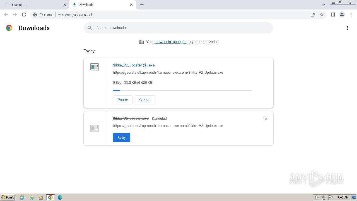The image size is (357, 201).
Task: Retry the canceled Sikka_V2_Updater.exe download
Action: pyautogui.click(x=122, y=138)
